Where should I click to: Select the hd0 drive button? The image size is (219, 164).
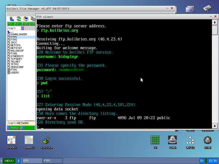click(25, 24)
